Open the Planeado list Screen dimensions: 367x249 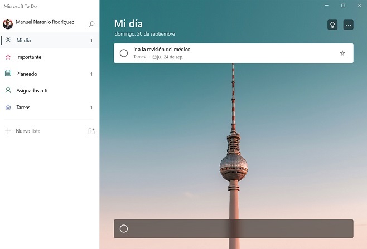tap(50, 74)
